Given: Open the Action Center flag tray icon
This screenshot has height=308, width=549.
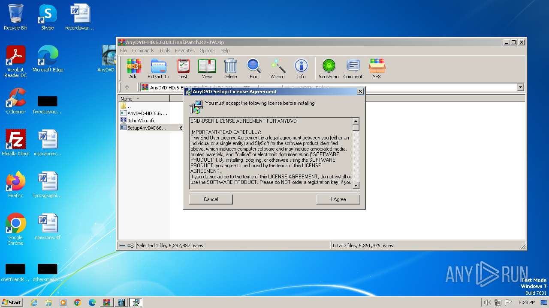Looking at the screenshot, I should (509, 302).
